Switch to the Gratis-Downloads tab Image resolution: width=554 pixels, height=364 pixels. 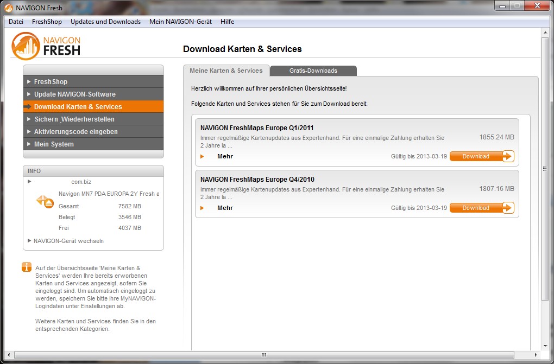313,71
